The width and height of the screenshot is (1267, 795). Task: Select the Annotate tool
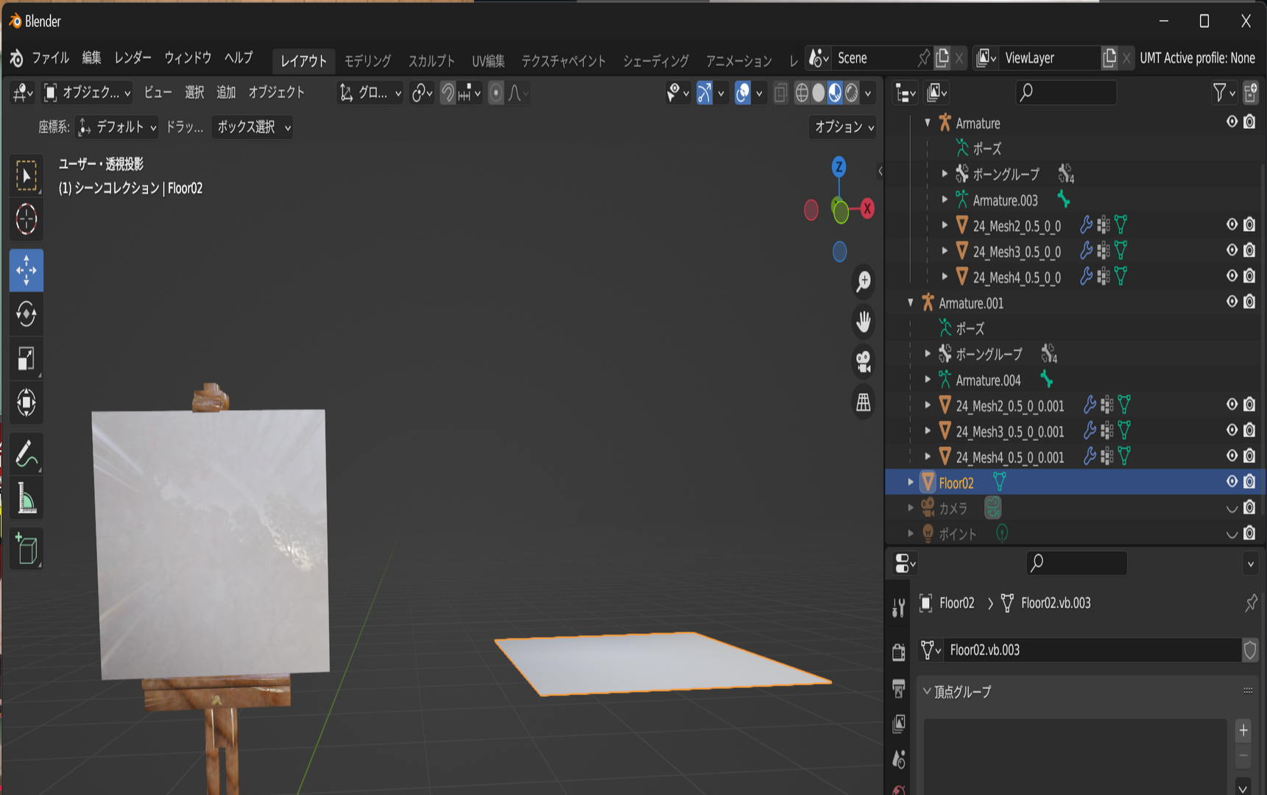tap(27, 453)
